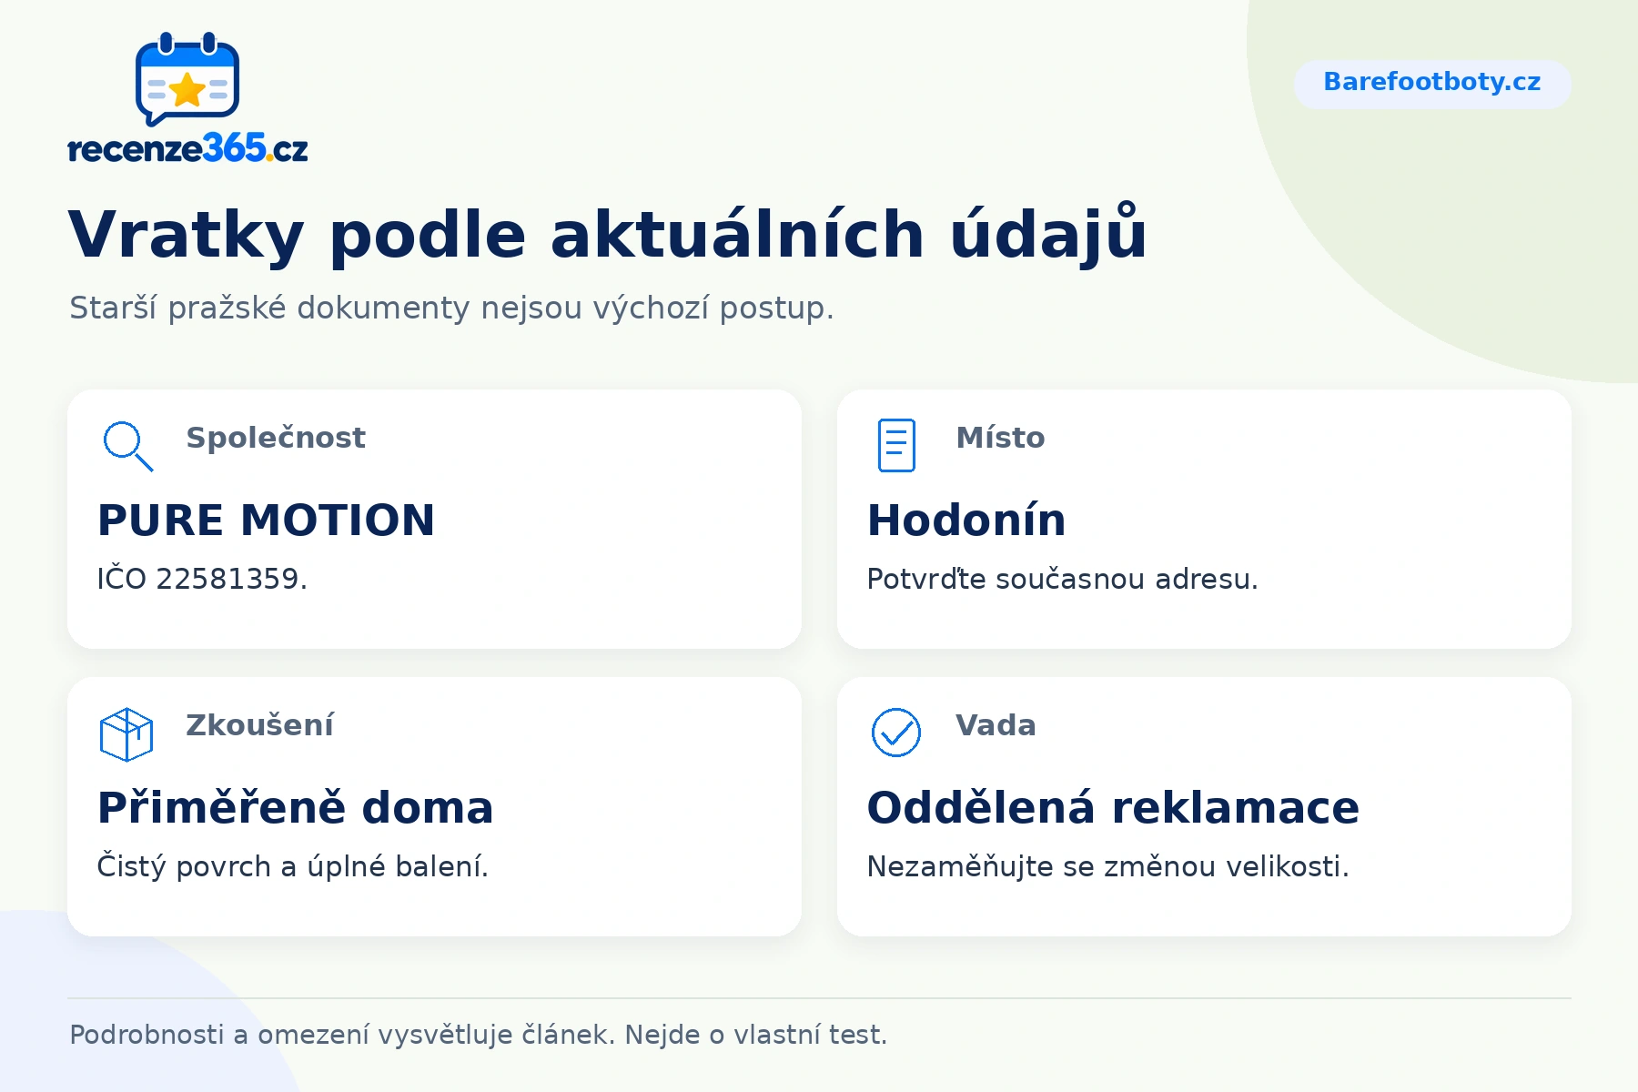
Task: Select the Společnost card label
Action: 276,438
